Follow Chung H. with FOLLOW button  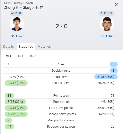[x=16, y=36]
